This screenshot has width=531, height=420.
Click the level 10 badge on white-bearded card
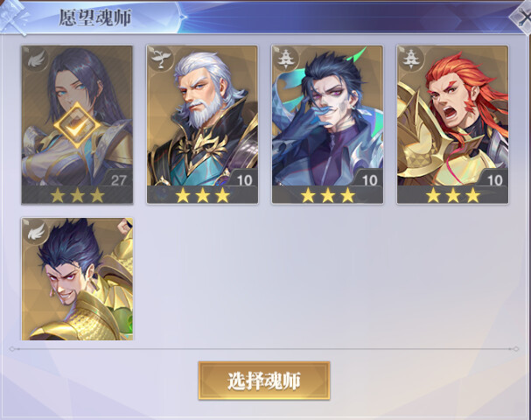pos(244,180)
